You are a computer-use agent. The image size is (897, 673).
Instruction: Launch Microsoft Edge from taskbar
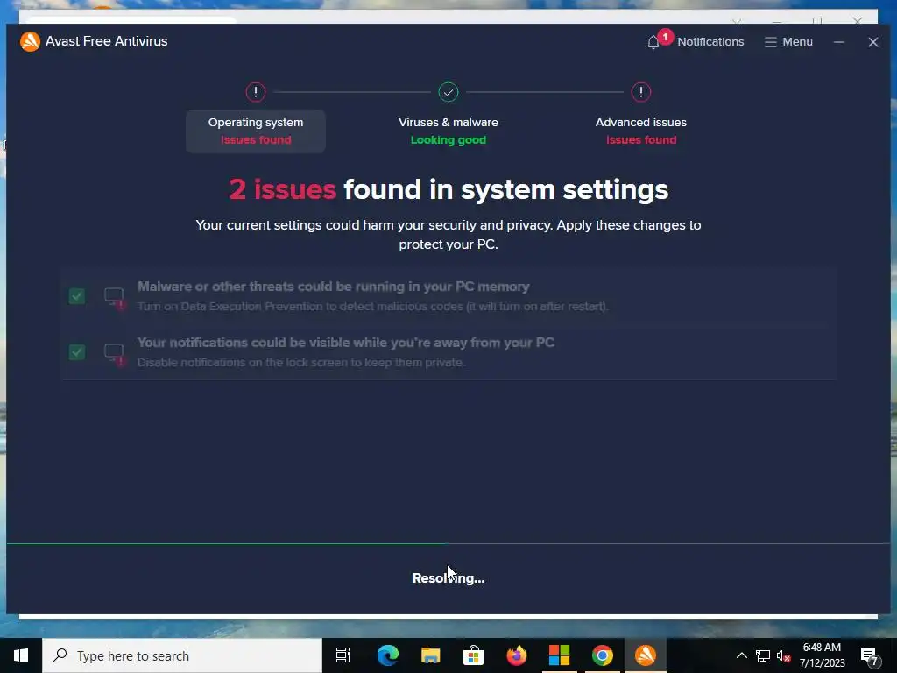coord(387,655)
